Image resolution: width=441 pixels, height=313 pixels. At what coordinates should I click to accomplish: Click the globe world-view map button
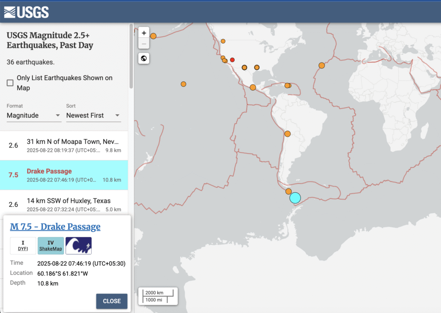pos(144,59)
